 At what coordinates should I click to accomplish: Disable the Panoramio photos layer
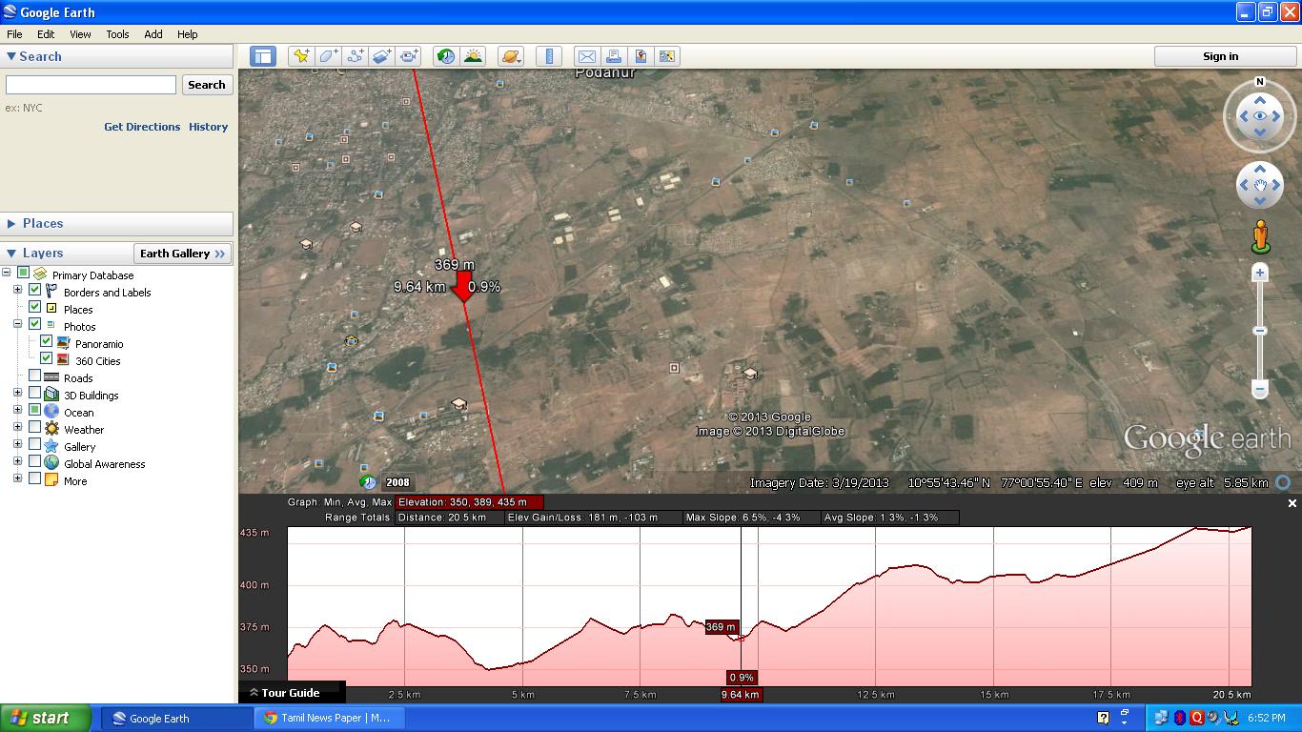coord(46,342)
